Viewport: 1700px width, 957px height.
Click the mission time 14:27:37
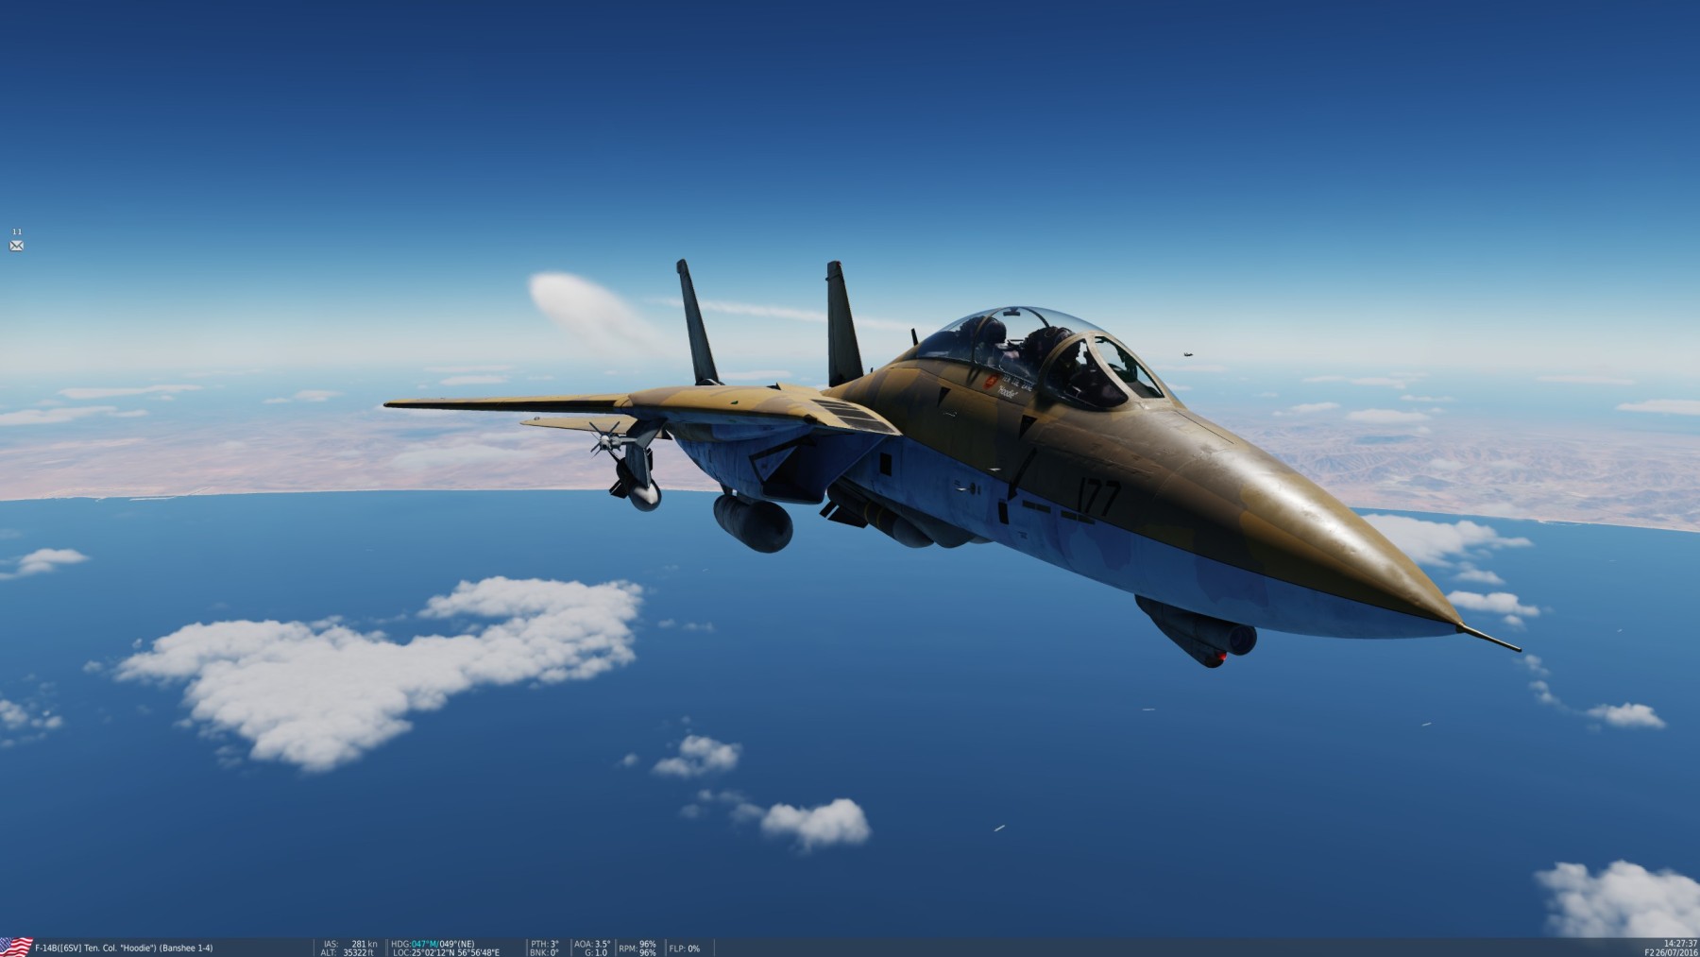coord(1680,943)
